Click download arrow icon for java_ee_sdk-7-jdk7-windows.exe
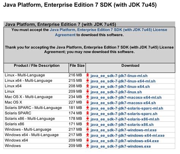180x154 pixels. point(88,146)
